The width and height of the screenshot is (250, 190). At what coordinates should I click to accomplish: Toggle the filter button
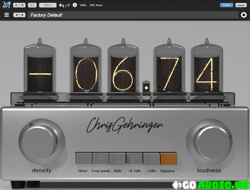point(83,159)
